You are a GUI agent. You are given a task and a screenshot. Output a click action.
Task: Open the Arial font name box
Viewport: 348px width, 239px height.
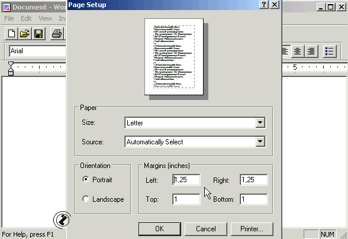(x=37, y=51)
